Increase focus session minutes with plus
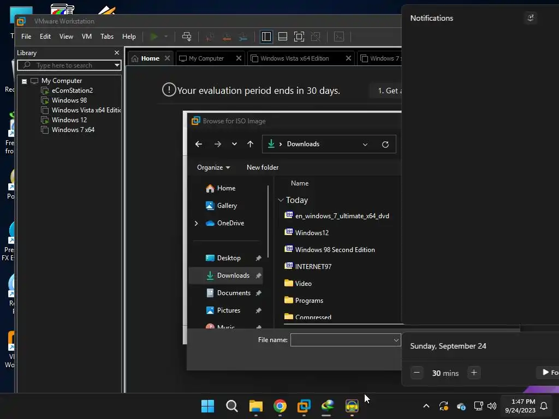Viewport: 559px width, 419px height. tap(474, 373)
